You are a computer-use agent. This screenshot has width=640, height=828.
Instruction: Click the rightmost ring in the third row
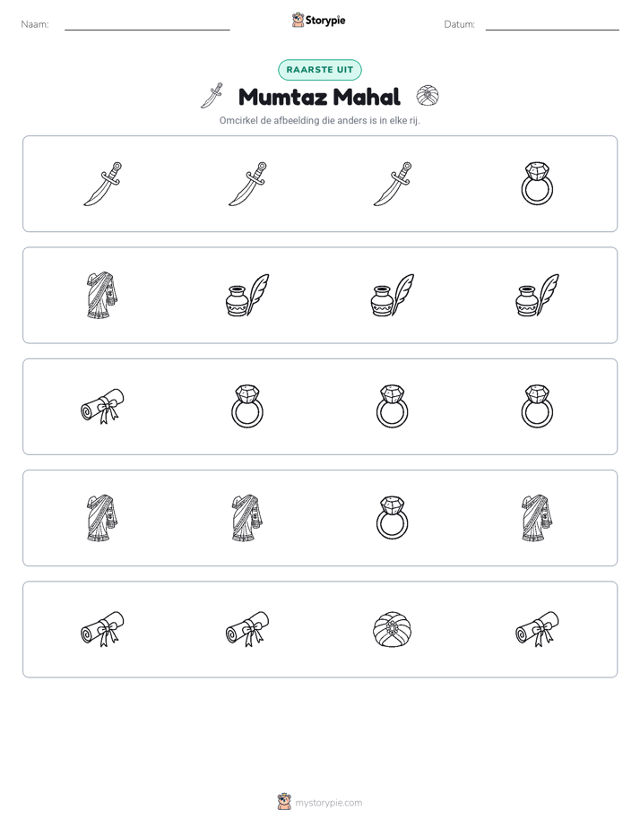pos(537,406)
